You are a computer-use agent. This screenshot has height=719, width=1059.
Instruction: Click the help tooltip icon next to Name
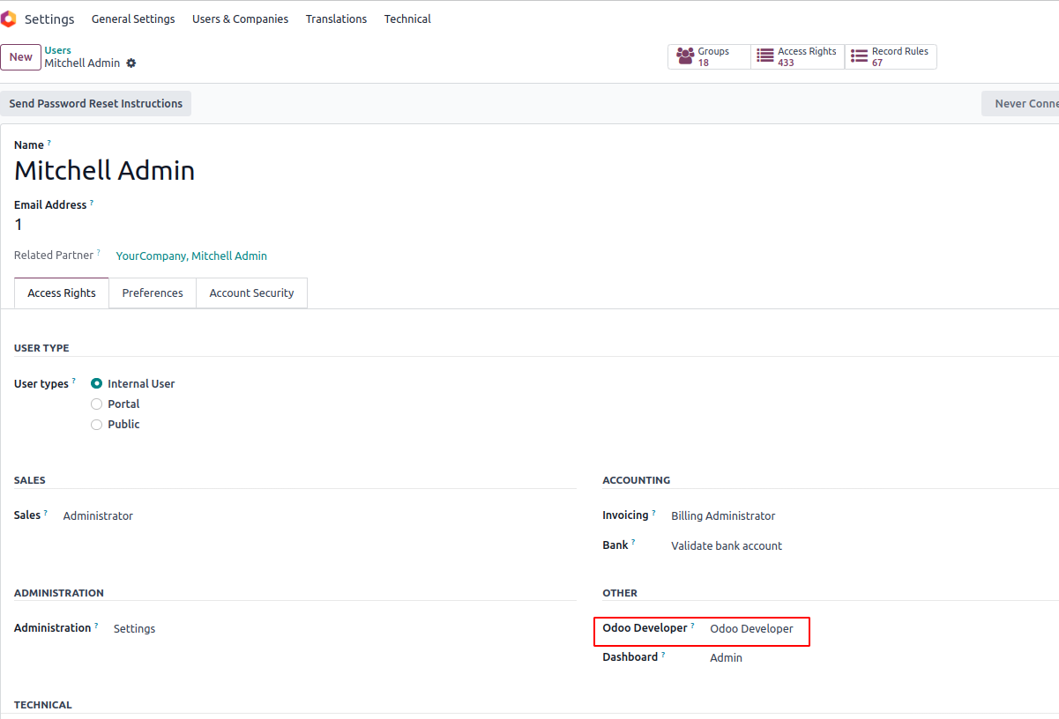tap(49, 143)
